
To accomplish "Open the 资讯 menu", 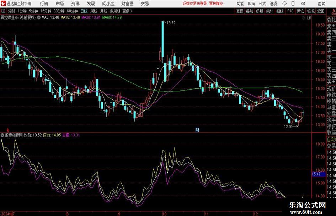I will tap(75, 4).
